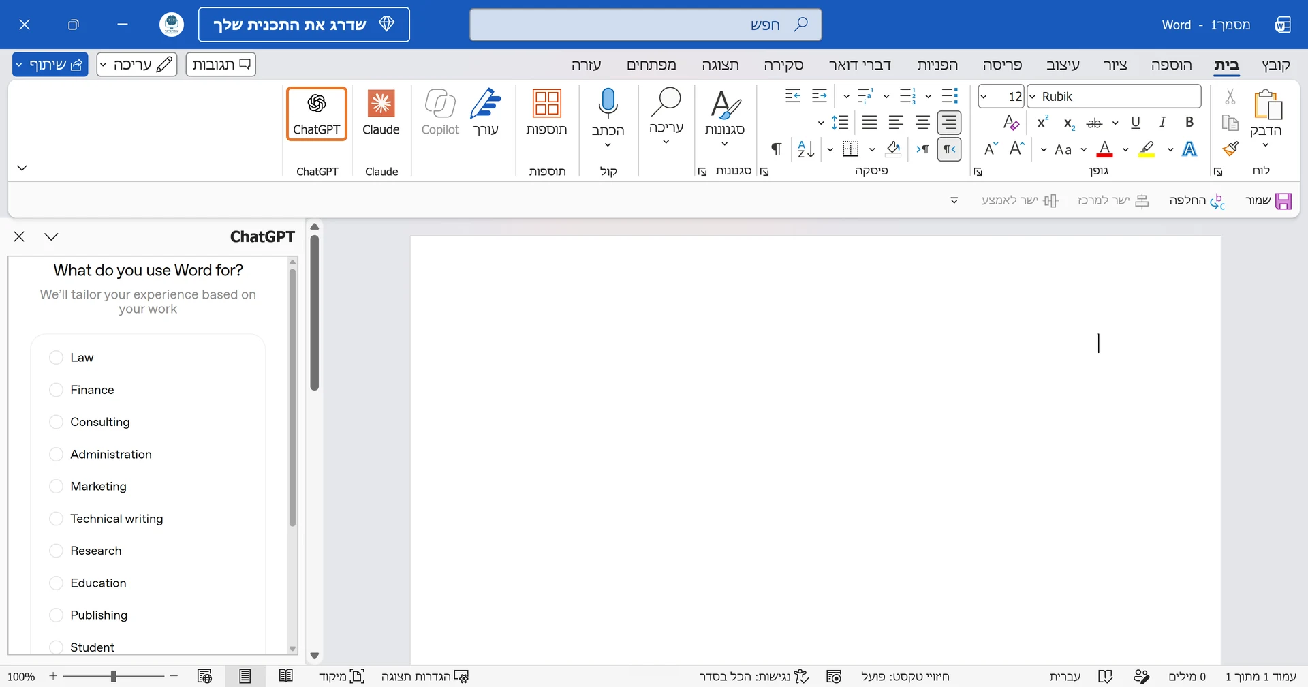This screenshot has height=687, width=1308.
Task: Open the Comments (תגובות) button
Action: (x=221, y=64)
